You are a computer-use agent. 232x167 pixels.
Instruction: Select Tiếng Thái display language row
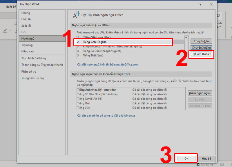point(130,56)
